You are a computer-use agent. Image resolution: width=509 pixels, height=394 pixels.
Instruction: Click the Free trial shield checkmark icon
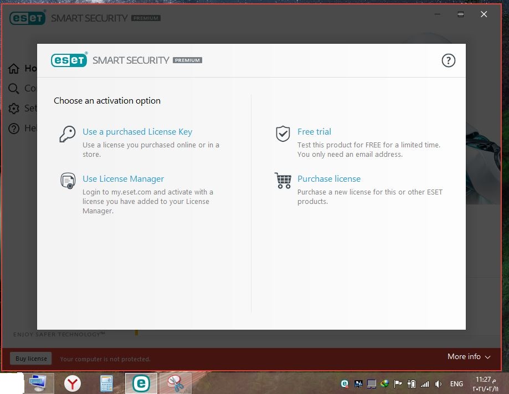282,134
